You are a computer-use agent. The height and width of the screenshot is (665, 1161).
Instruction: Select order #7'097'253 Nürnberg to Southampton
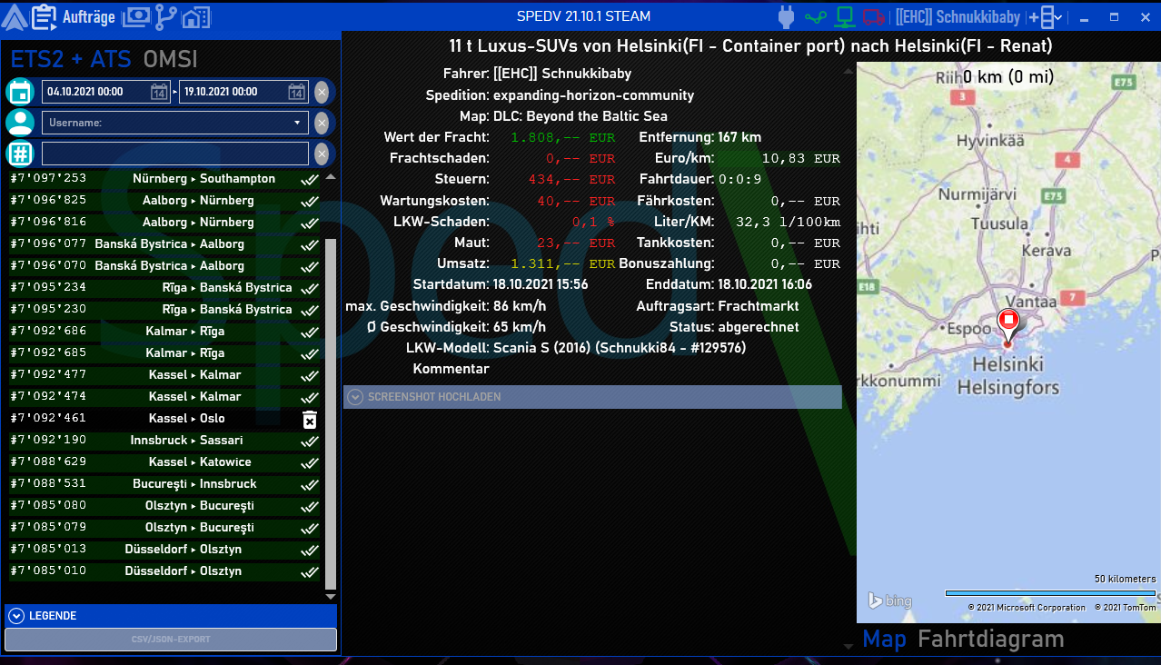tap(164, 179)
